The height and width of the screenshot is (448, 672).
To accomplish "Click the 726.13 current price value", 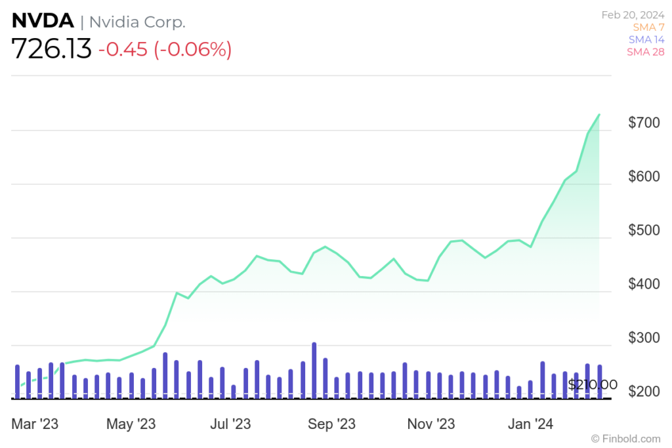I will [52, 49].
